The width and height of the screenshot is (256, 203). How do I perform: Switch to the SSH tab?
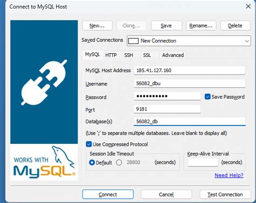[129, 55]
